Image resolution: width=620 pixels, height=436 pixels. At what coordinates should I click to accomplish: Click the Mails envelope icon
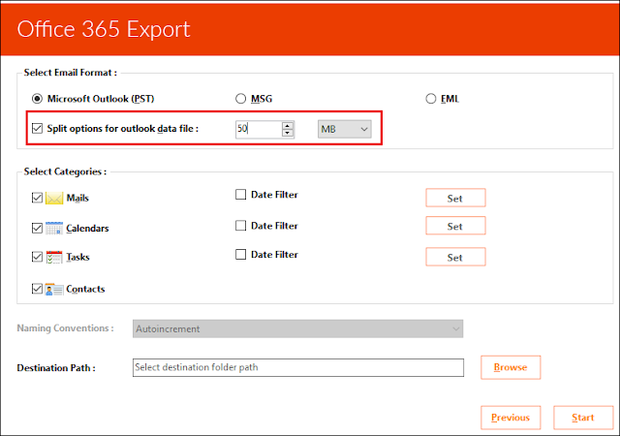pyautogui.click(x=54, y=198)
